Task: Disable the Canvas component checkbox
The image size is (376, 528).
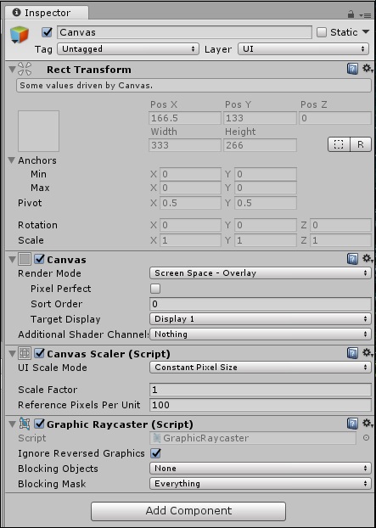Action: 40,259
